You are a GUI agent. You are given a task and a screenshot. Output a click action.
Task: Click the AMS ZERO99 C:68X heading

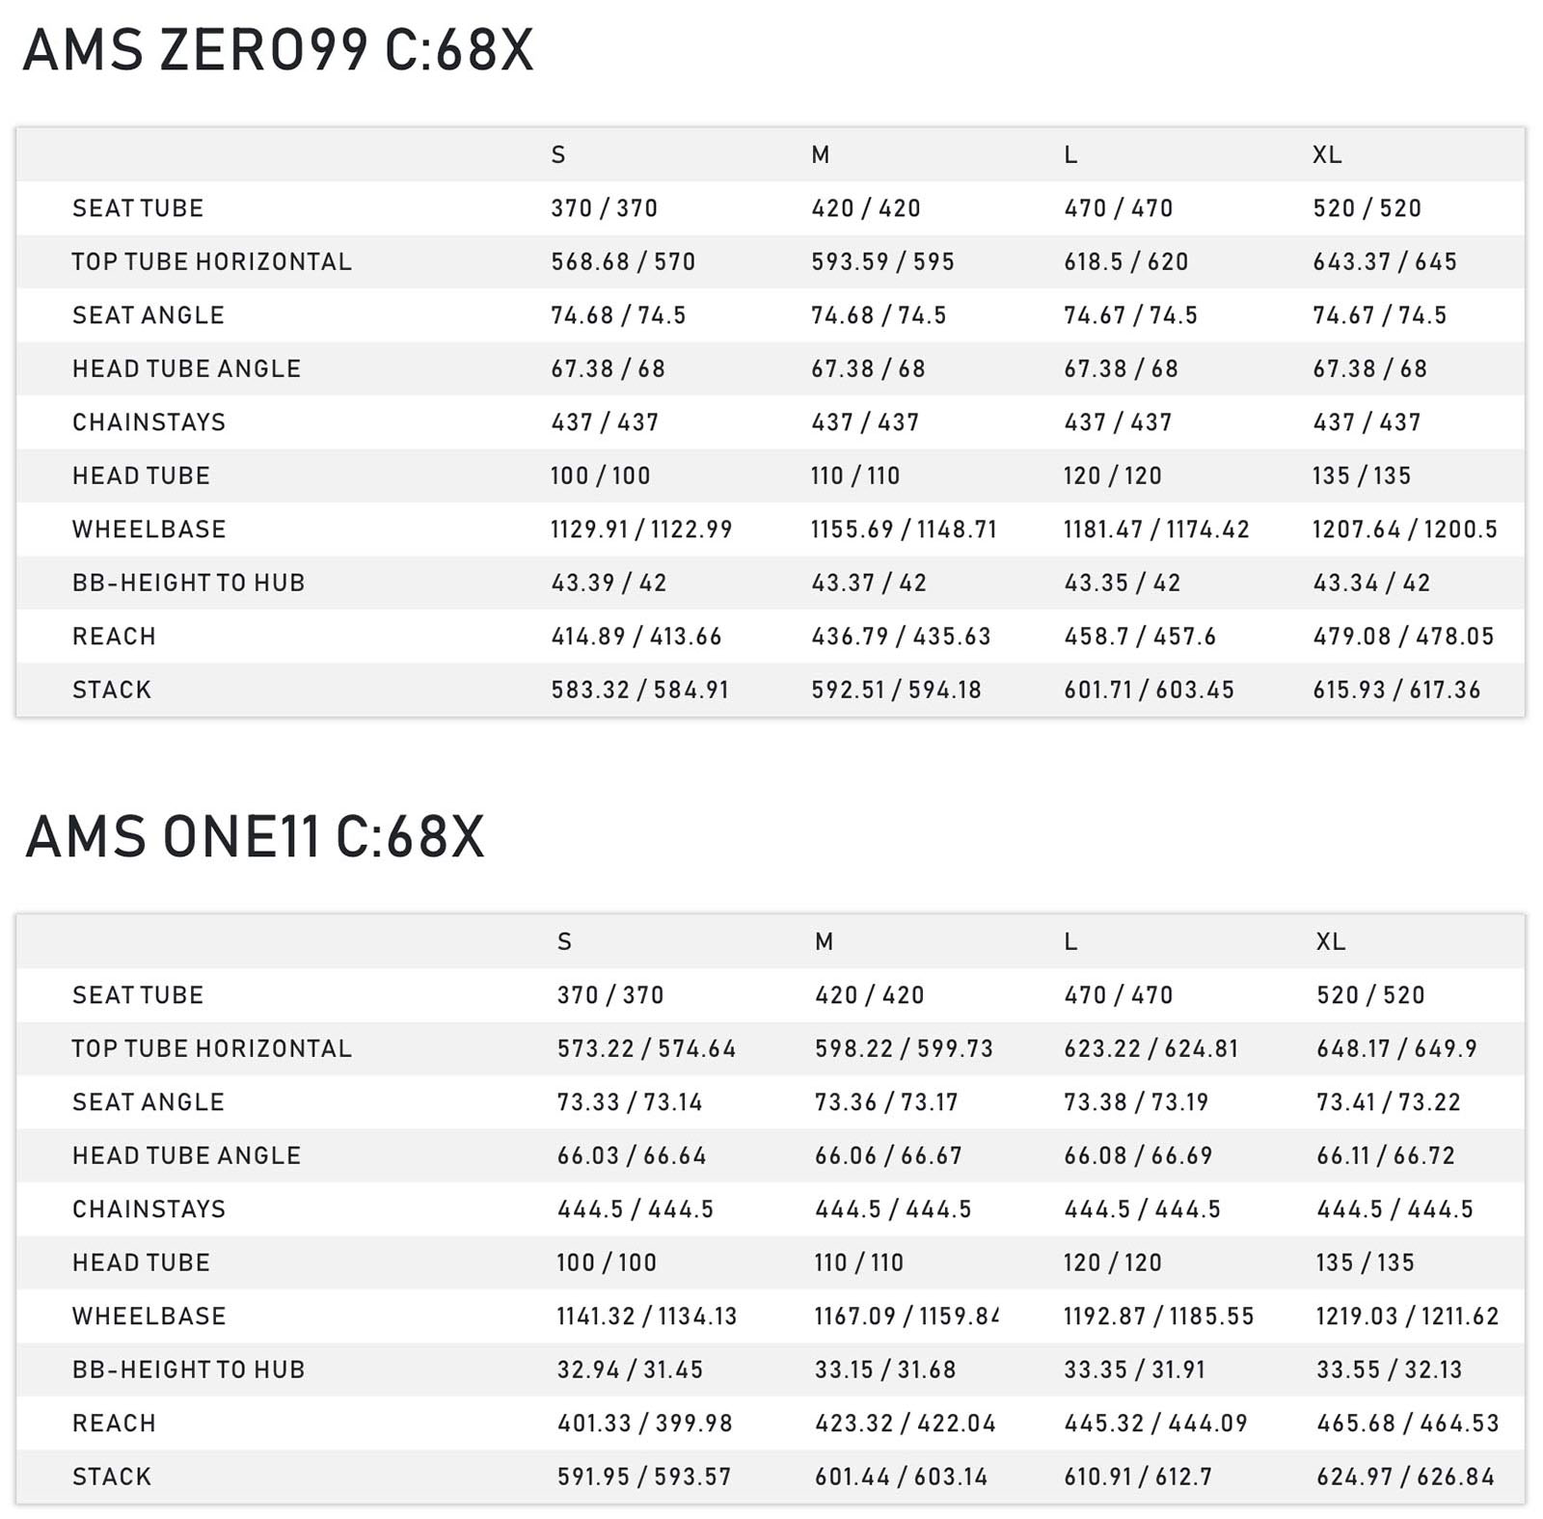click(278, 50)
